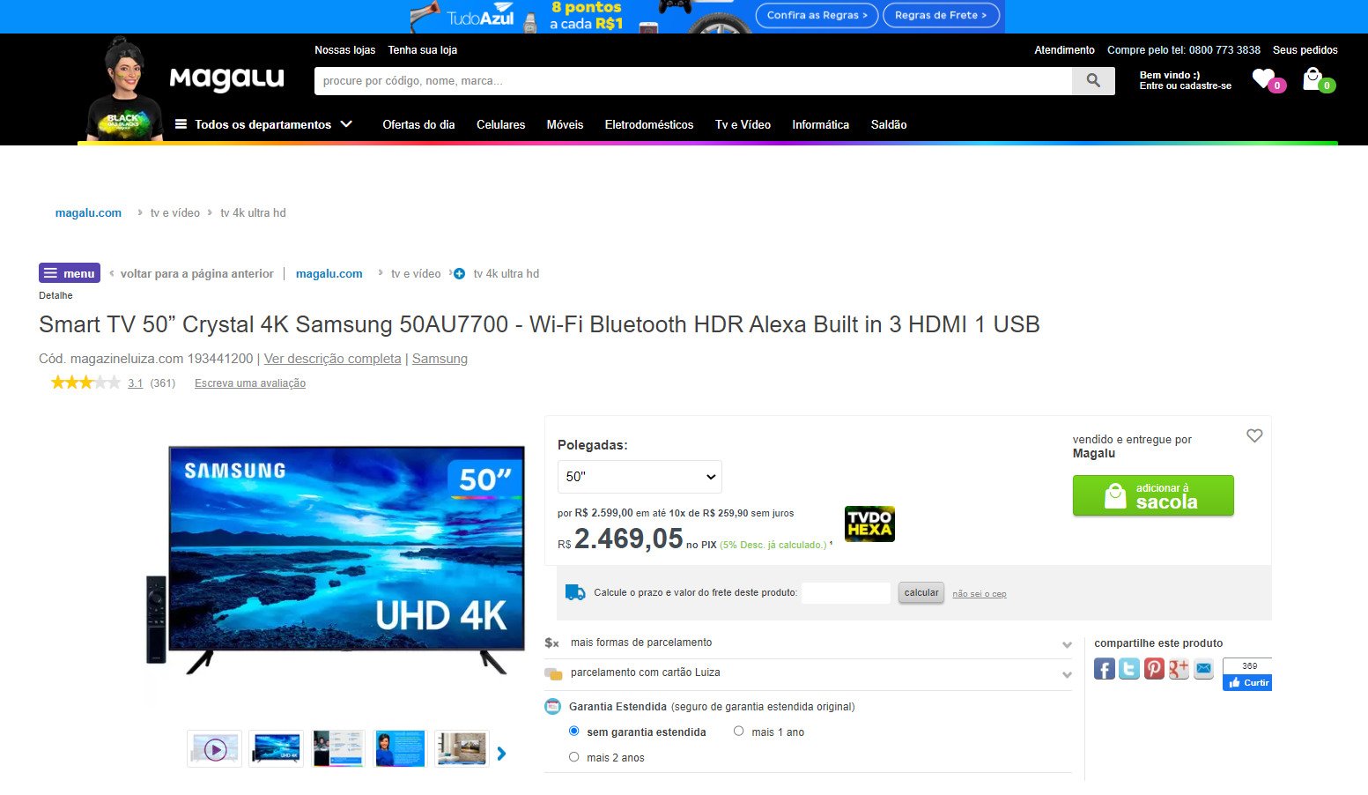Select 'mais 1 ano' warranty option
This screenshot has height=795, width=1368.
click(739, 732)
